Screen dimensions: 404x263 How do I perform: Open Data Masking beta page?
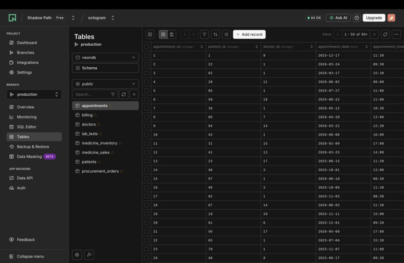pyautogui.click(x=34, y=157)
